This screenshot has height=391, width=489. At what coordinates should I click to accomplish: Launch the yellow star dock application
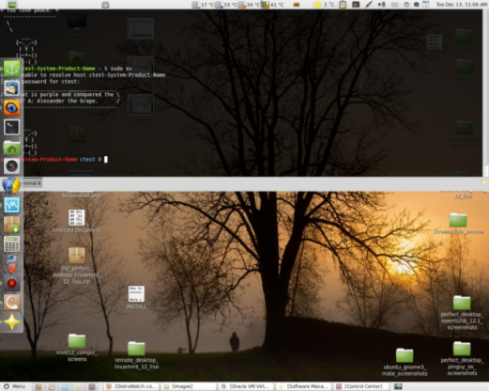[x=11, y=321]
